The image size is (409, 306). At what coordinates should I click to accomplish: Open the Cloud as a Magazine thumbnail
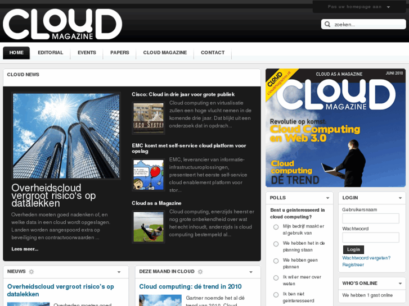click(149, 227)
